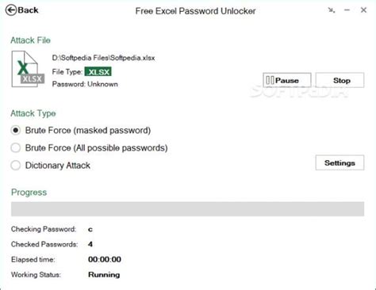Click the Back arrow icon
The image size is (376, 290).
pyautogui.click(x=11, y=10)
